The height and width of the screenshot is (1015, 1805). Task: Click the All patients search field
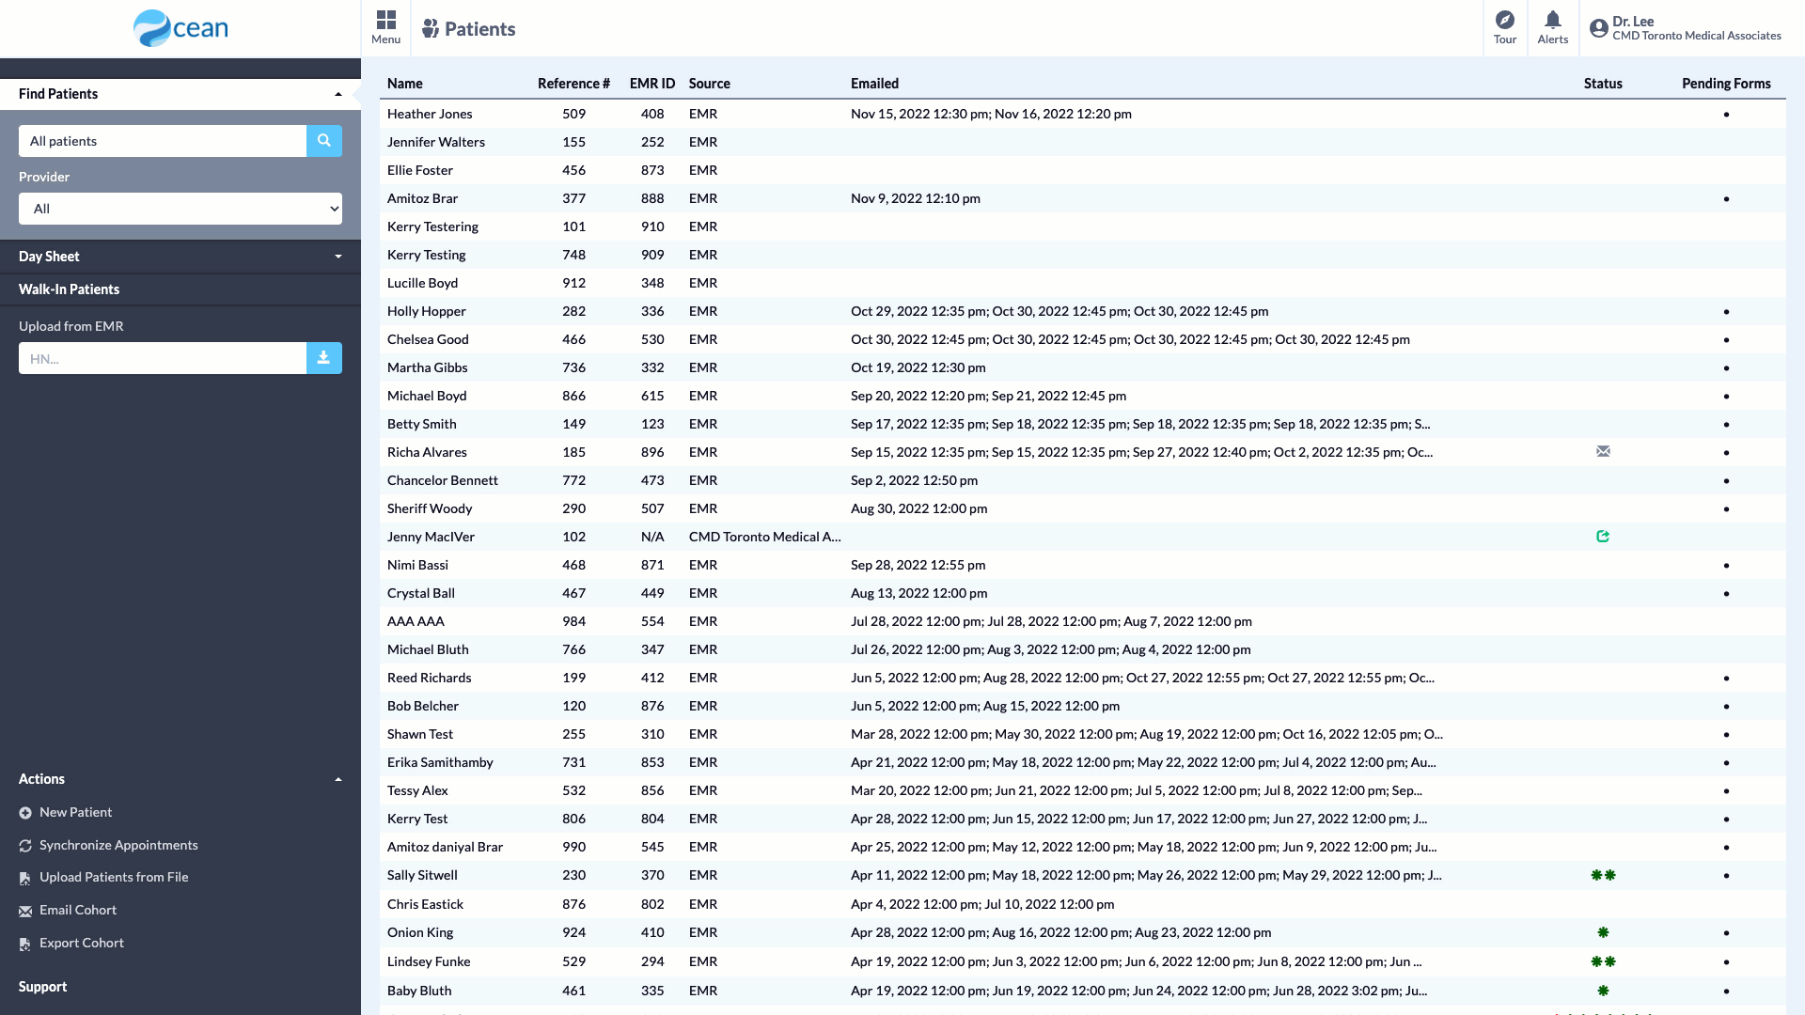tap(163, 141)
